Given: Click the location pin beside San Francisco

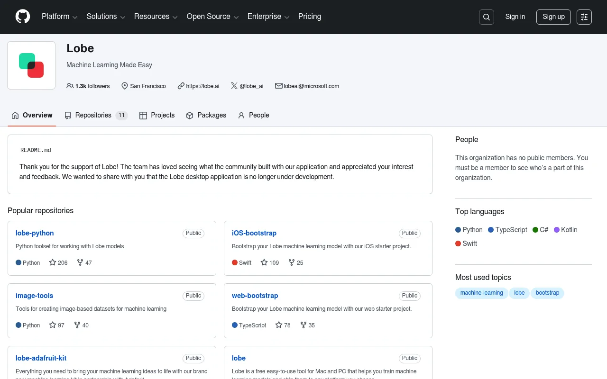Looking at the screenshot, I should tap(125, 86).
